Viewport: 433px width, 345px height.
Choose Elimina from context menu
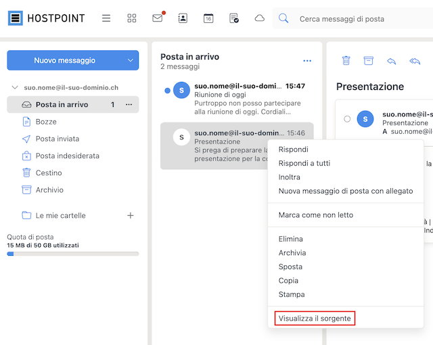click(290, 239)
